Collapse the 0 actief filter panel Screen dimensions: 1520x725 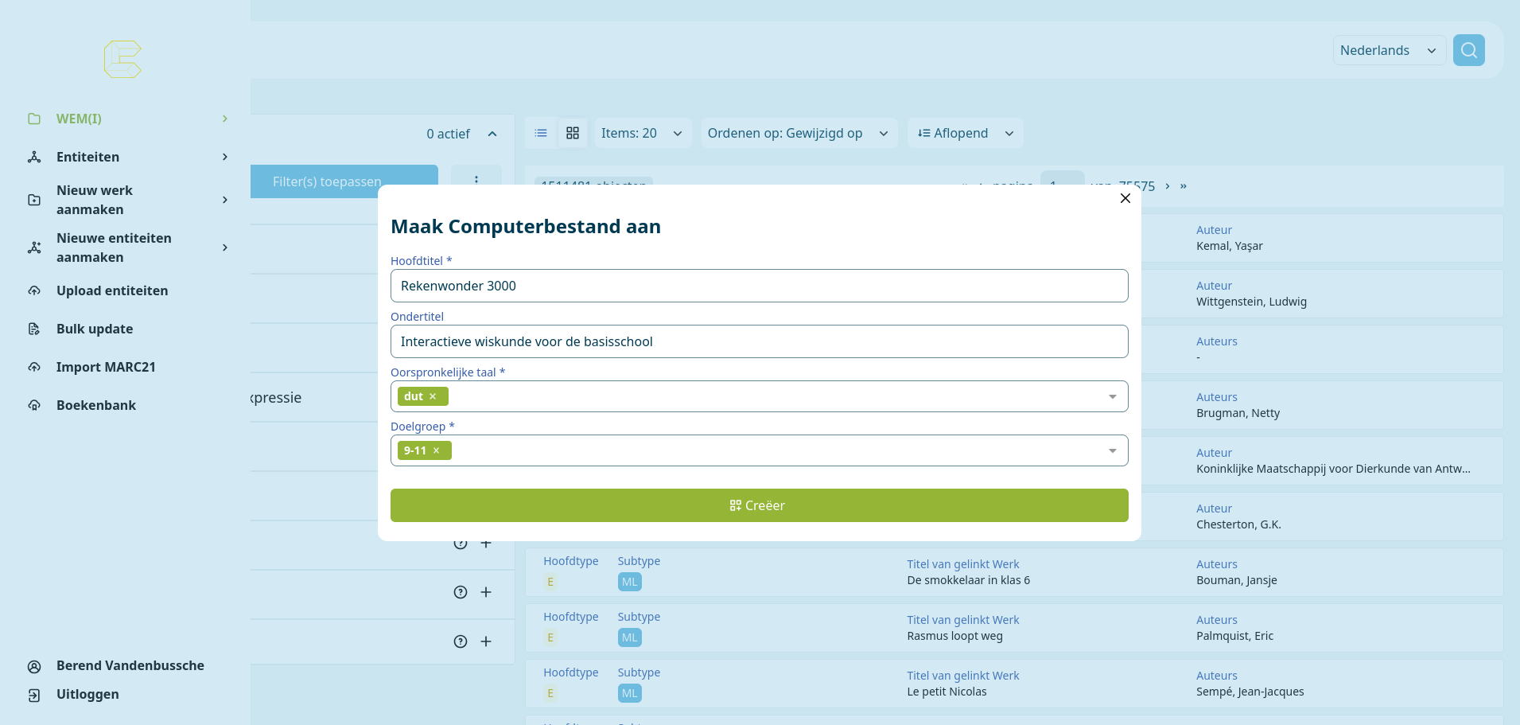click(492, 134)
